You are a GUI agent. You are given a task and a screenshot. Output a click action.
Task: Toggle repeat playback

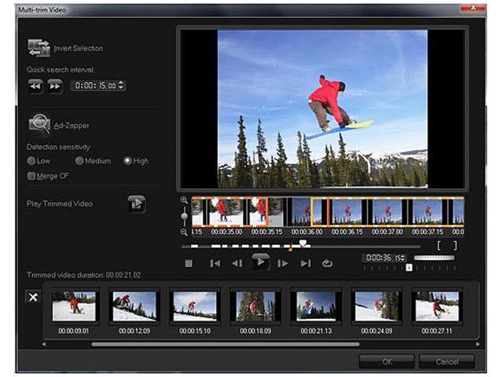328,264
